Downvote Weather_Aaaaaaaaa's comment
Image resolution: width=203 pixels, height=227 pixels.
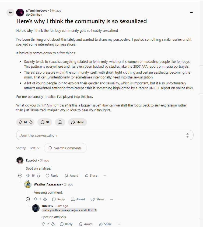(x=45, y=200)
